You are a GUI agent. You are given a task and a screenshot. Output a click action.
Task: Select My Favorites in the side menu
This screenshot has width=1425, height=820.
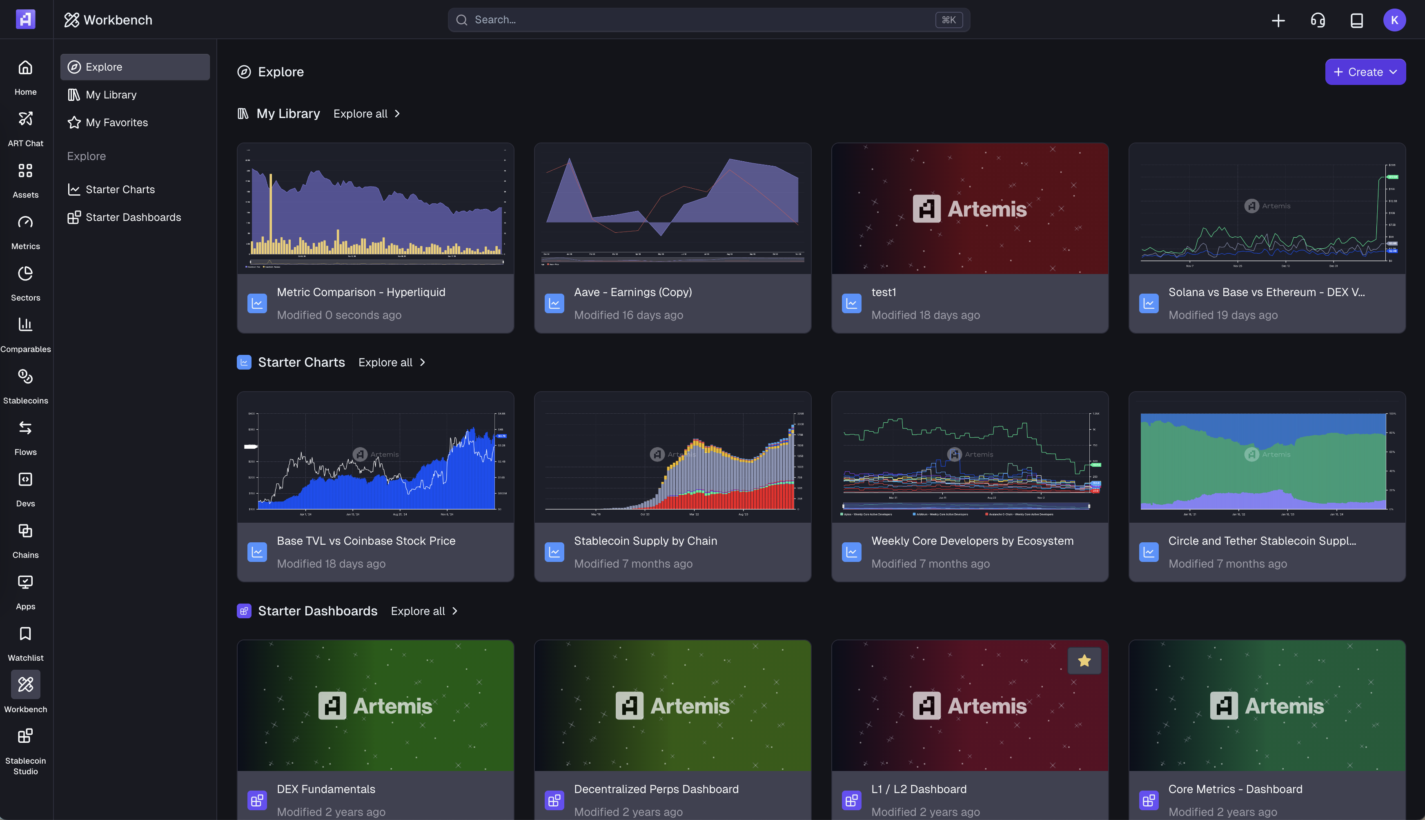(116, 122)
